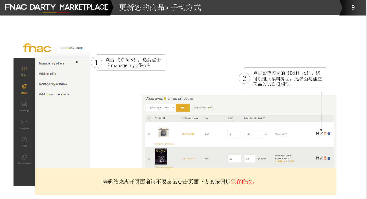Image resolution: width=367 pixels, height=199 pixels.
Task: Delete the Whirlpool offer with trash icon
Action: point(325,134)
